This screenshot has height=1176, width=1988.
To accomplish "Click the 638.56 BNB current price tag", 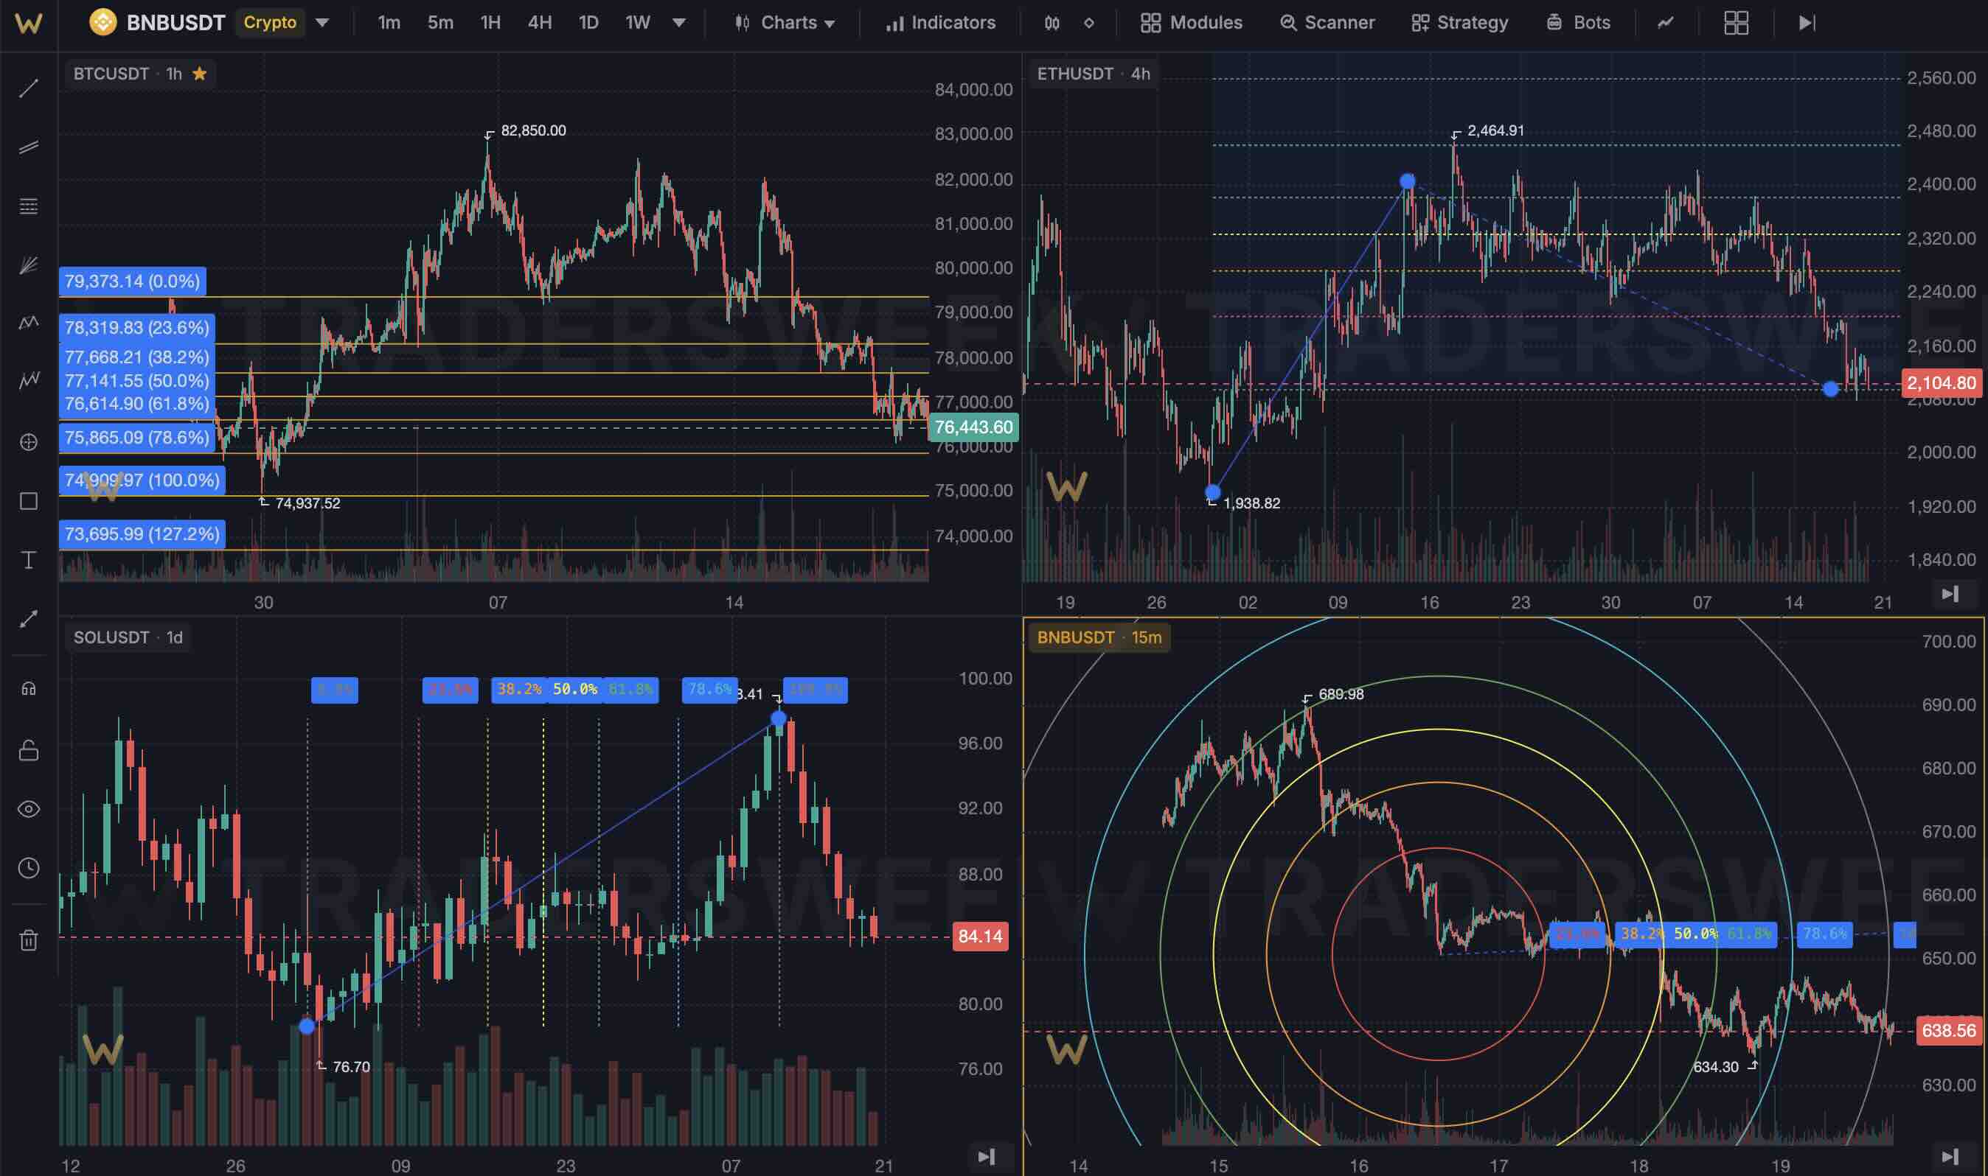I will pyautogui.click(x=1948, y=1031).
